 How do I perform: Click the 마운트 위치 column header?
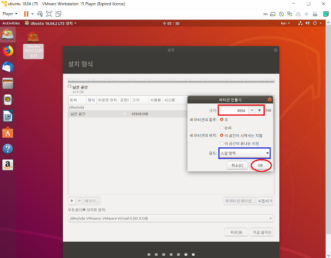(x=107, y=100)
